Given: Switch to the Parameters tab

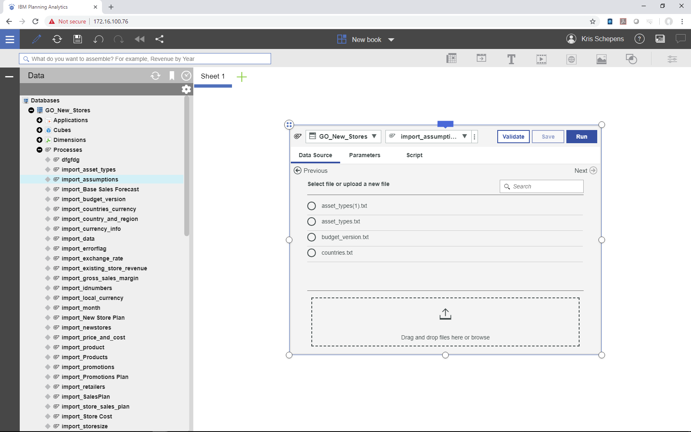Looking at the screenshot, I should [x=364, y=155].
